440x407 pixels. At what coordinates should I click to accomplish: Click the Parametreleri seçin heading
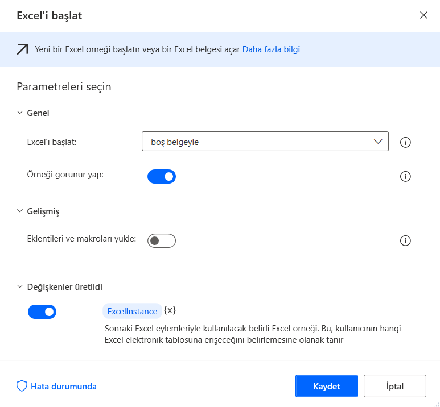[x=64, y=87]
